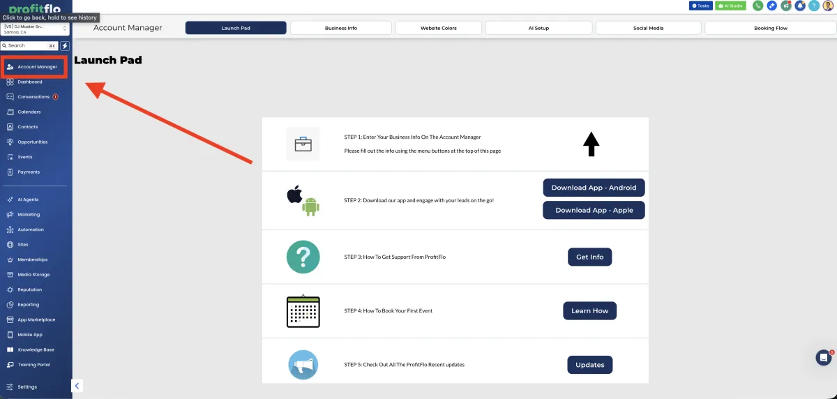Image resolution: width=837 pixels, height=399 pixels.
Task: Open the bell notifications icon
Action: point(800,6)
